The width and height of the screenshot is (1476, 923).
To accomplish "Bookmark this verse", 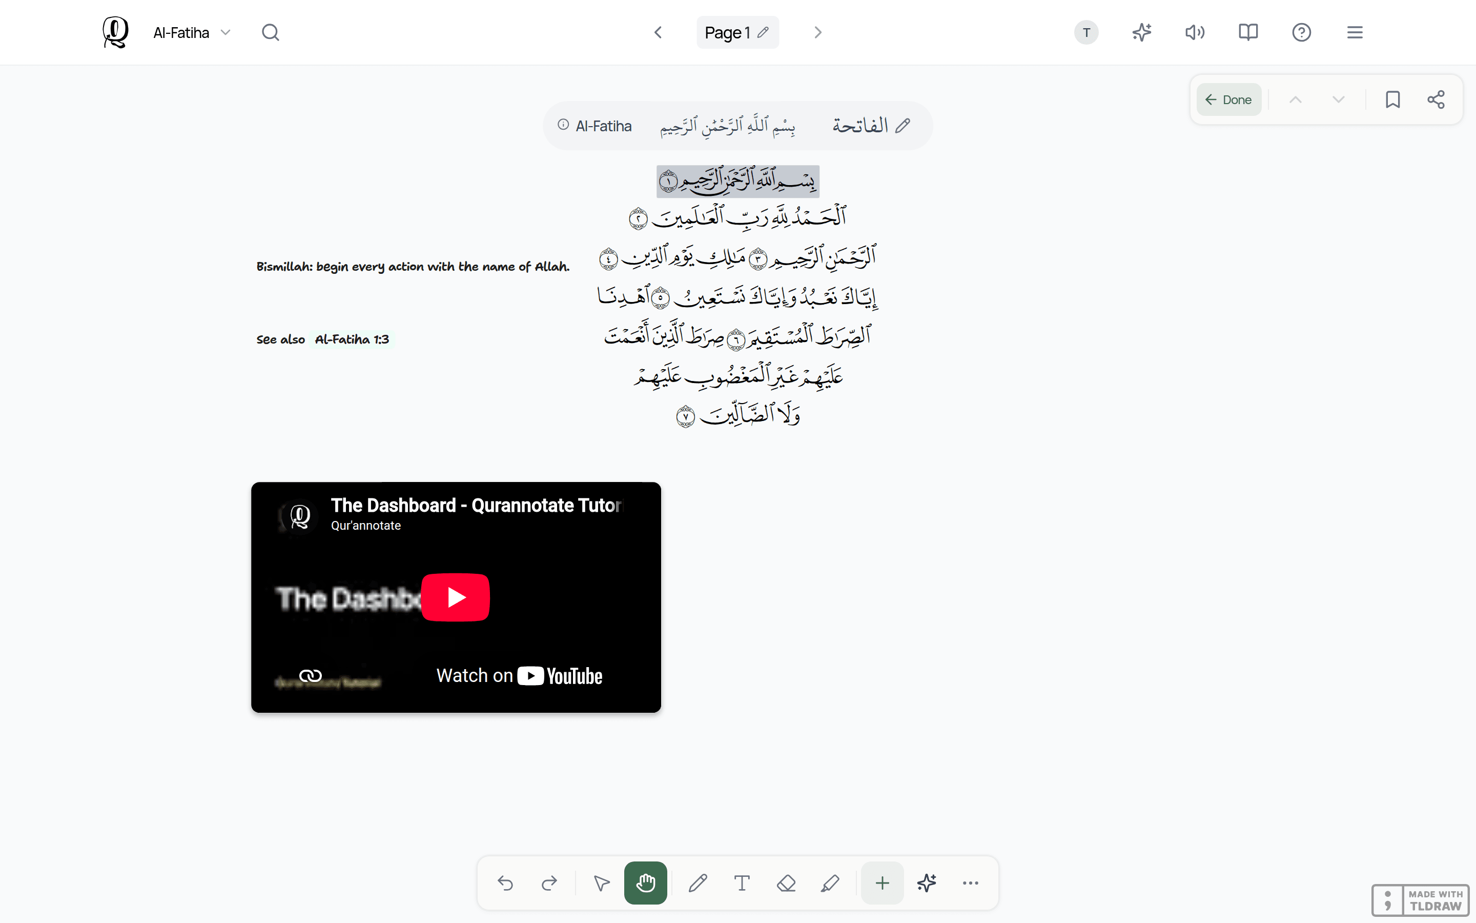I will click(x=1392, y=99).
